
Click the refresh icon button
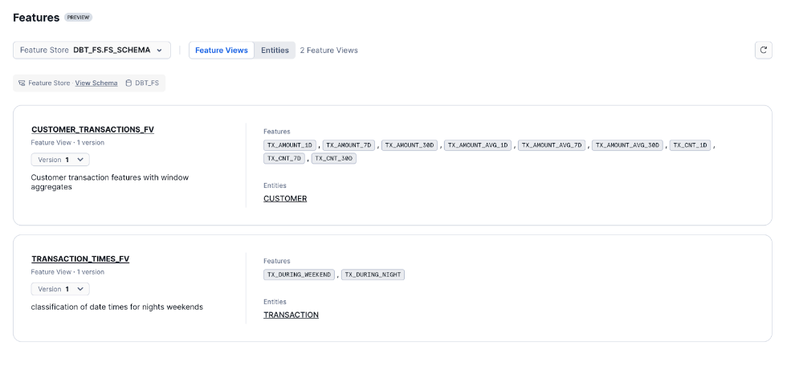[x=763, y=50]
